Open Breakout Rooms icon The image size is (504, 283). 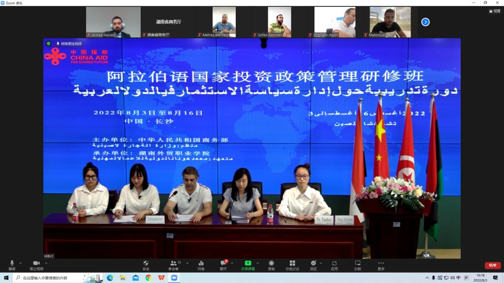(x=292, y=265)
